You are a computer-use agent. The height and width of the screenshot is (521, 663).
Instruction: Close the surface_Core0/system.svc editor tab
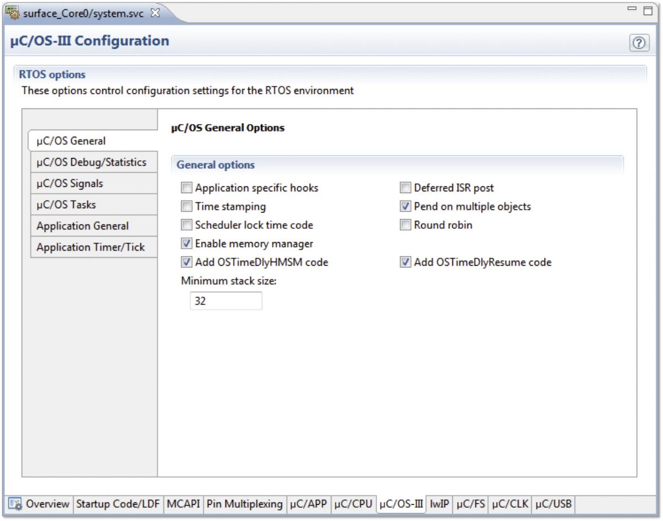coord(155,14)
